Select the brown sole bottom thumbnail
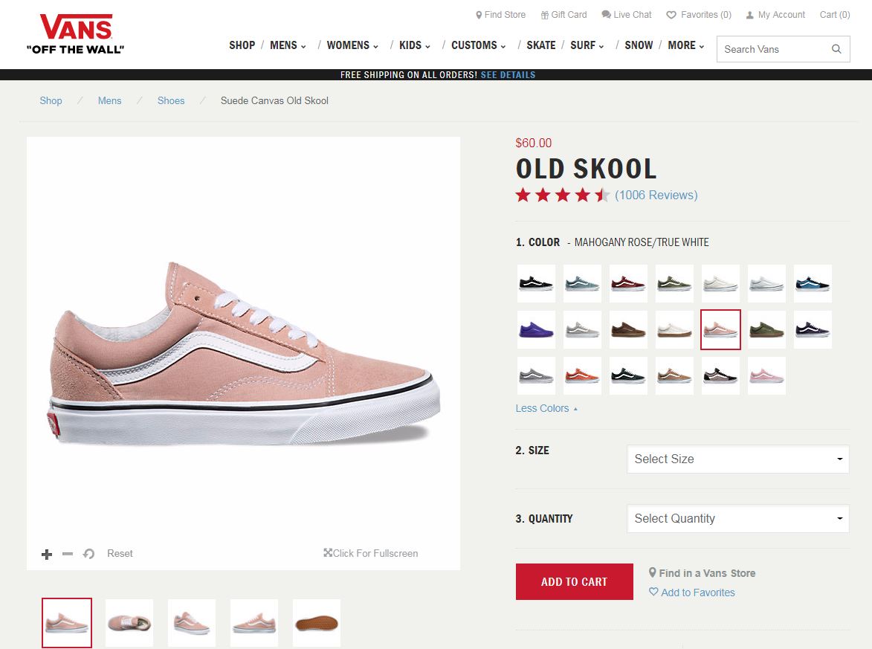Screen dimensions: 872x649 (317, 623)
